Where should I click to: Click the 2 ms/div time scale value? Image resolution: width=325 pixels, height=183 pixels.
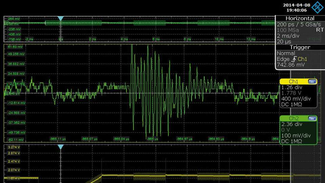[288, 36]
